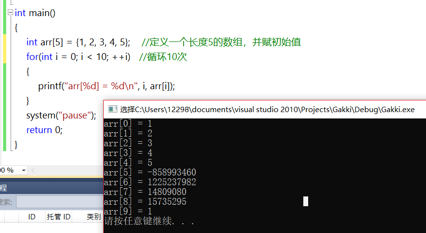This screenshot has width=426, height=233.
Task: Open the editor zoom percentage dropdown
Action: coord(24,171)
